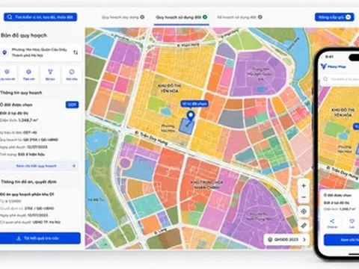Click 'Ô đất được chọn' text in phone card

tap(337, 195)
